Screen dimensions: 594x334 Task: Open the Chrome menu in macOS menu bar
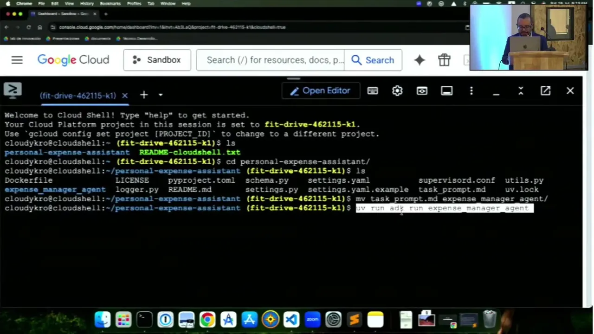pos(24,3)
